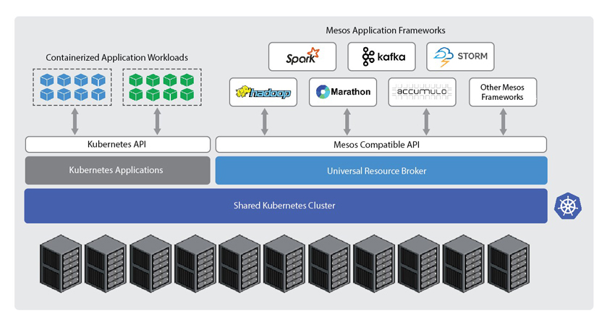Viewport: 615px width, 325px height.
Task: Click the Spark framework logo box
Action: click(302, 57)
